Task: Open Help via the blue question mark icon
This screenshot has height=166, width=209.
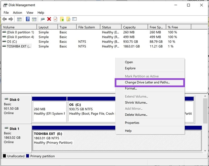Action: (x=28, y=19)
